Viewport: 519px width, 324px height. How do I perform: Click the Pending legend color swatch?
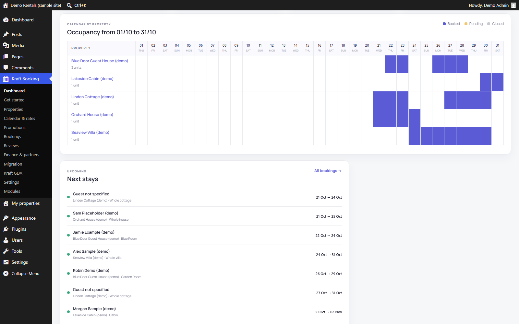466,24
